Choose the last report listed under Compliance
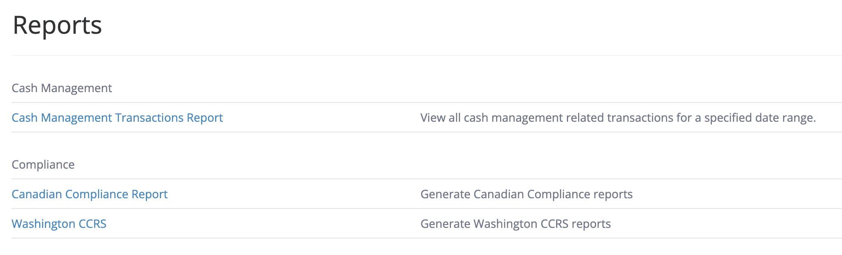This screenshot has width=842, height=255. click(x=59, y=224)
